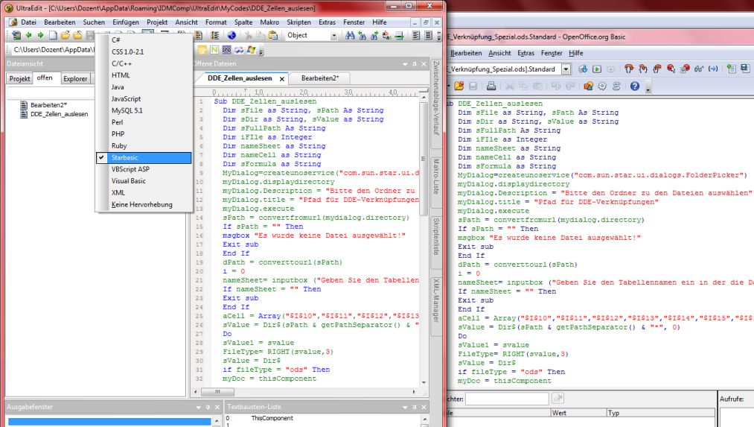This screenshot has width=754, height=427.
Task: Expand the library dropdown showing Standard
Action: (566, 69)
